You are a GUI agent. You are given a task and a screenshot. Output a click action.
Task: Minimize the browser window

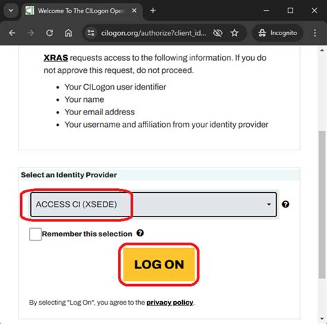[x=266, y=10]
